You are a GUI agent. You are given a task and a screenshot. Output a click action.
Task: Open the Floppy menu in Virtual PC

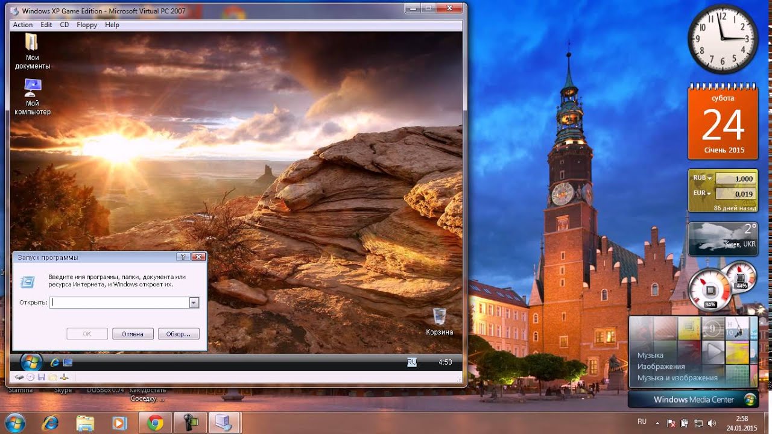[x=87, y=25]
